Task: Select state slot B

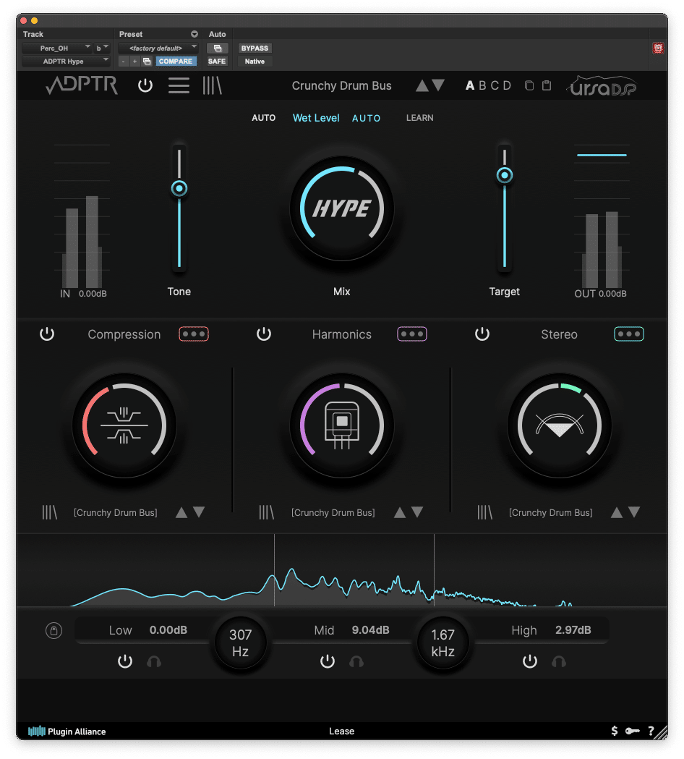Action: coord(482,85)
